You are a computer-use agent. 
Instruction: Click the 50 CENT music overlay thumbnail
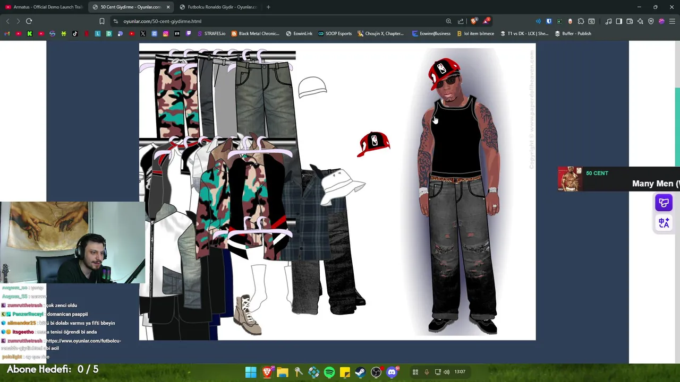tap(570, 179)
